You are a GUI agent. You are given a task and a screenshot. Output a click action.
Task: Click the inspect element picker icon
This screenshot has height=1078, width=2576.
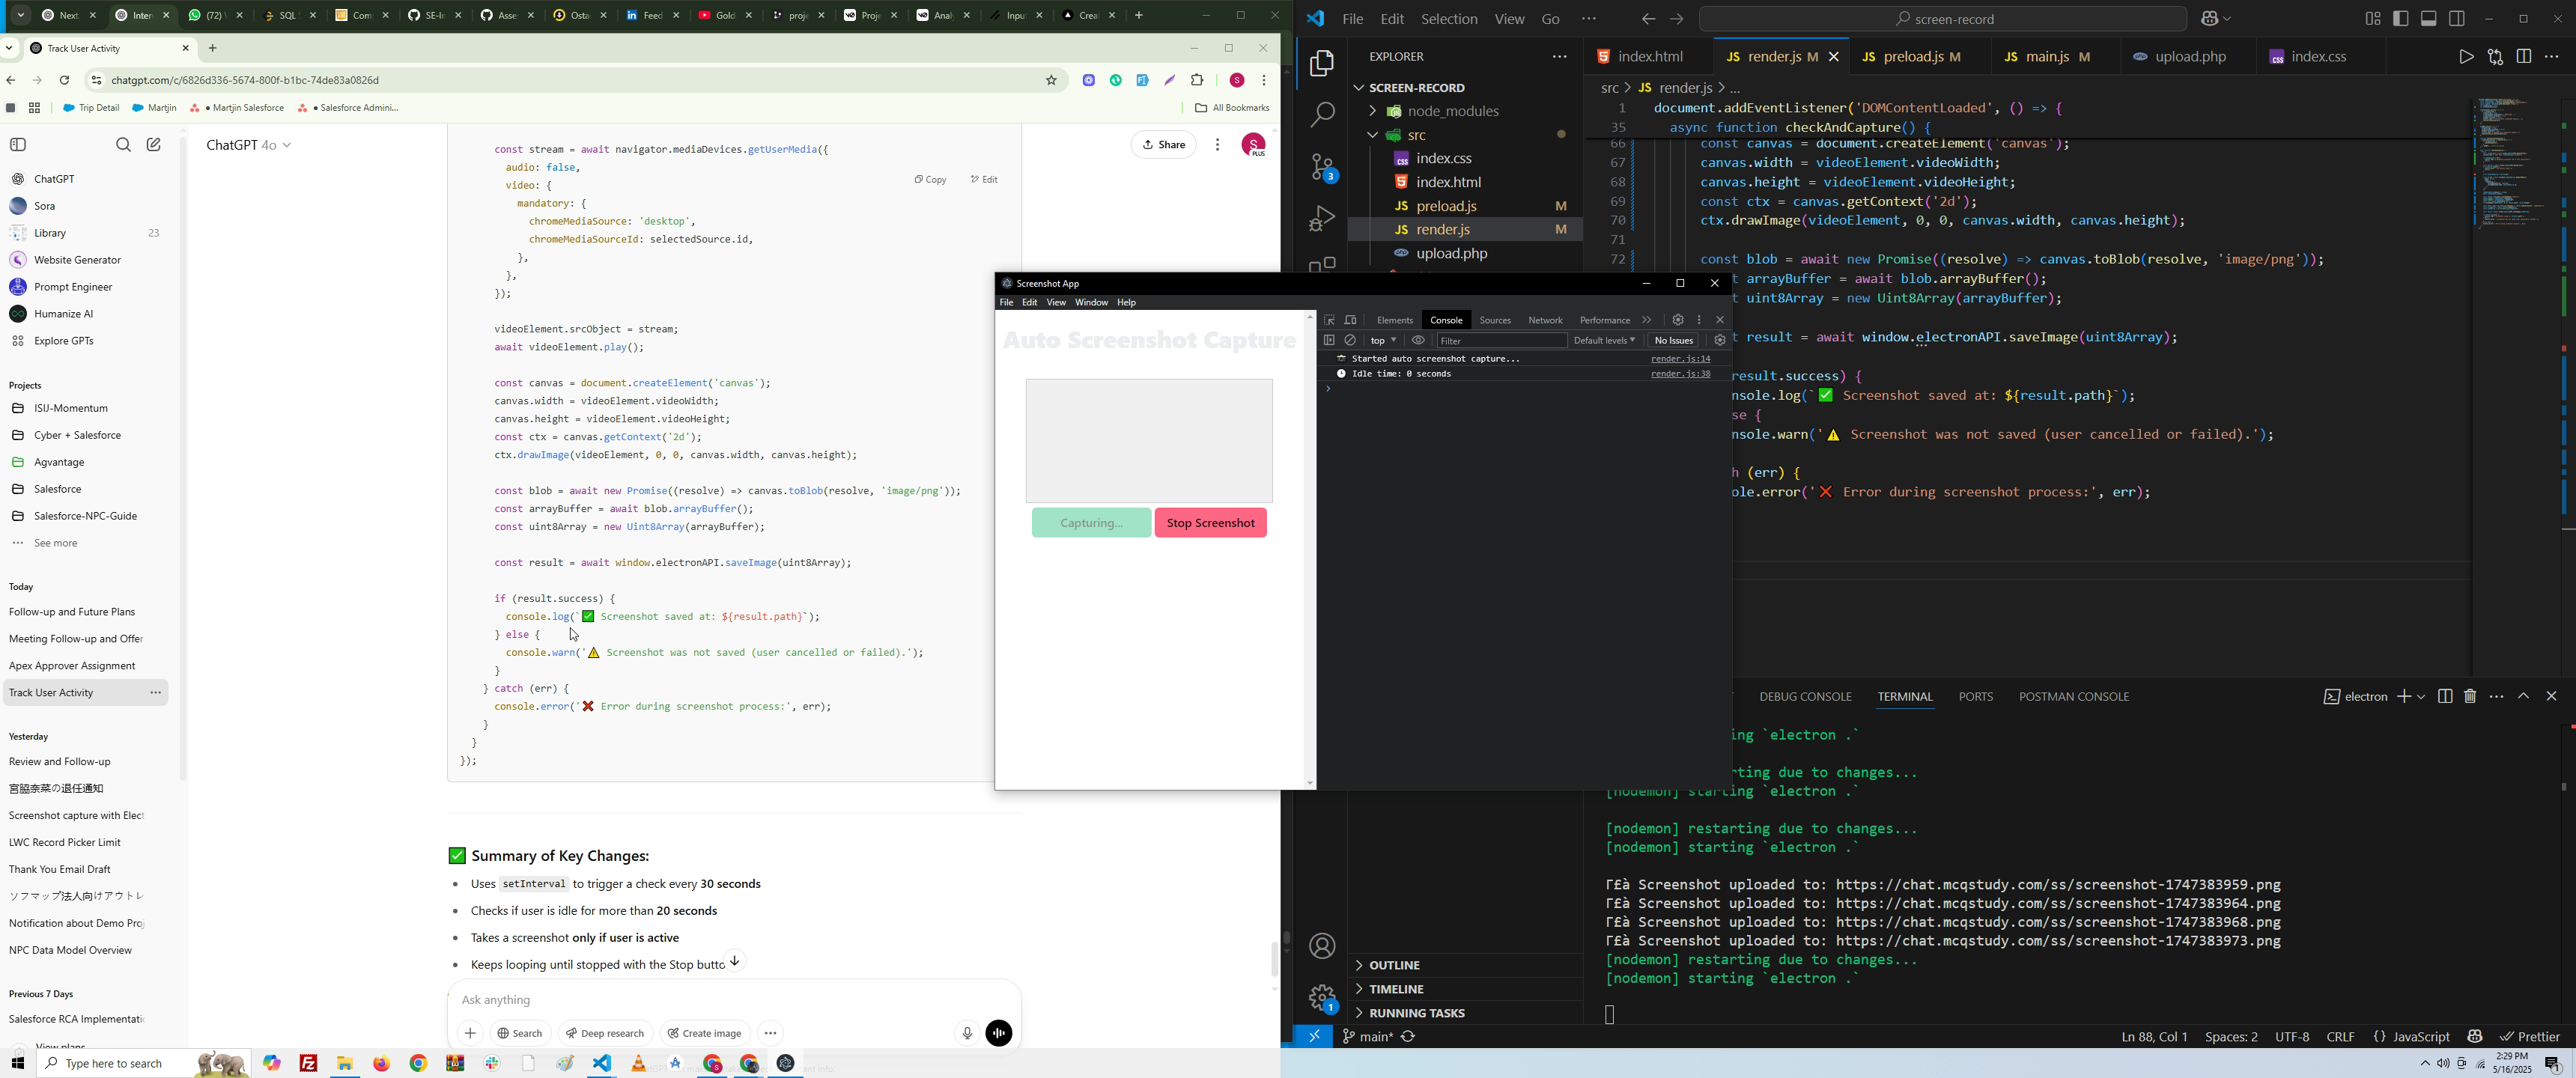(1329, 320)
